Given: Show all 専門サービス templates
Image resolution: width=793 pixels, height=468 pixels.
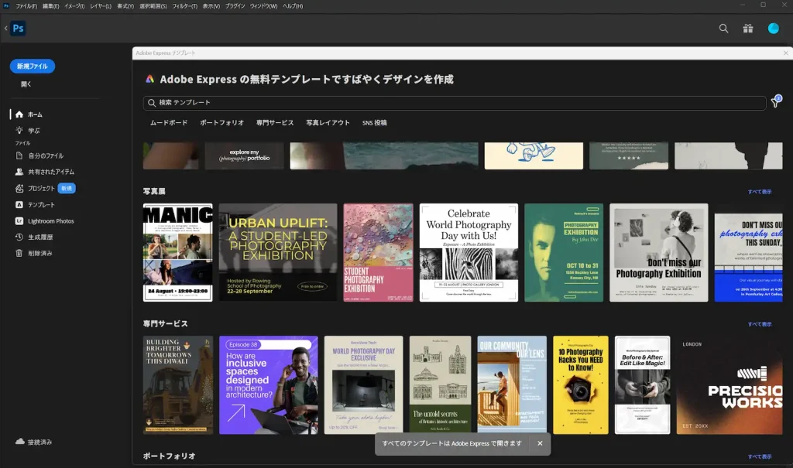Looking at the screenshot, I should [759, 324].
